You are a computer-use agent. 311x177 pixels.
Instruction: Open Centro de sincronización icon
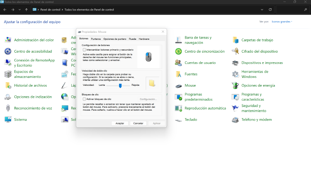[178, 51]
